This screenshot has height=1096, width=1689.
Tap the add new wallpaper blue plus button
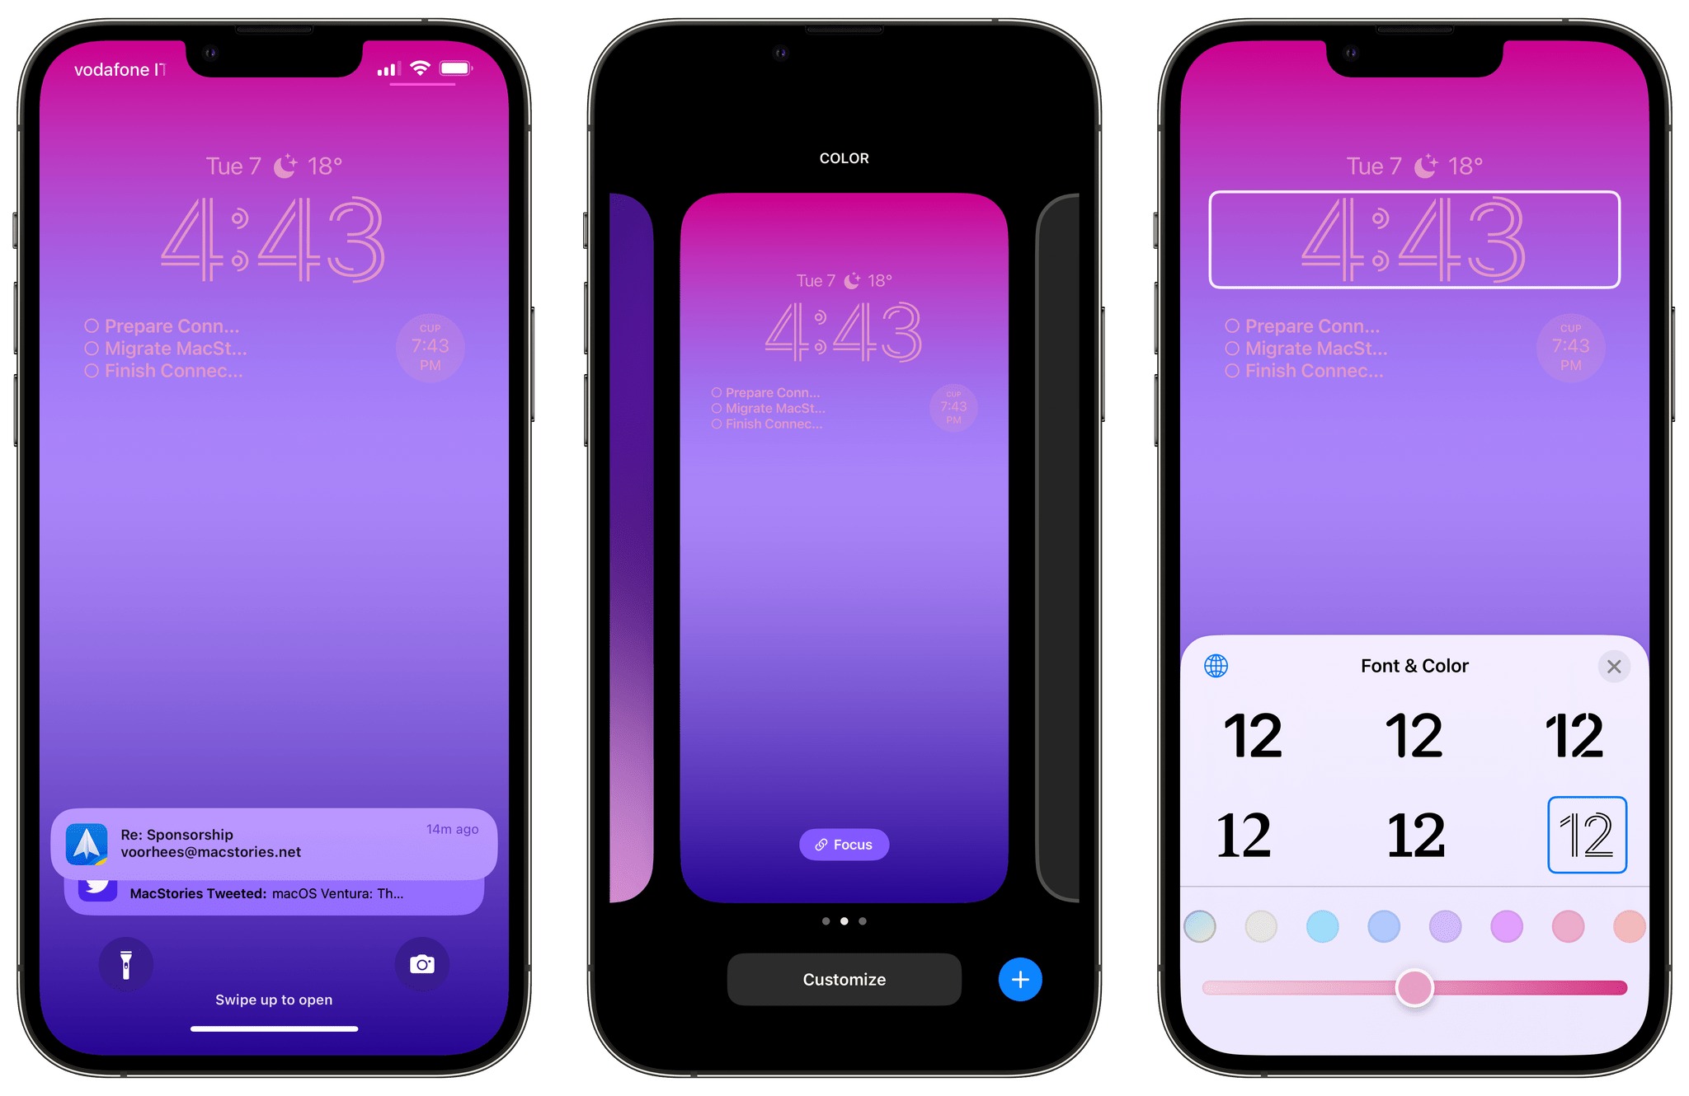(1020, 979)
